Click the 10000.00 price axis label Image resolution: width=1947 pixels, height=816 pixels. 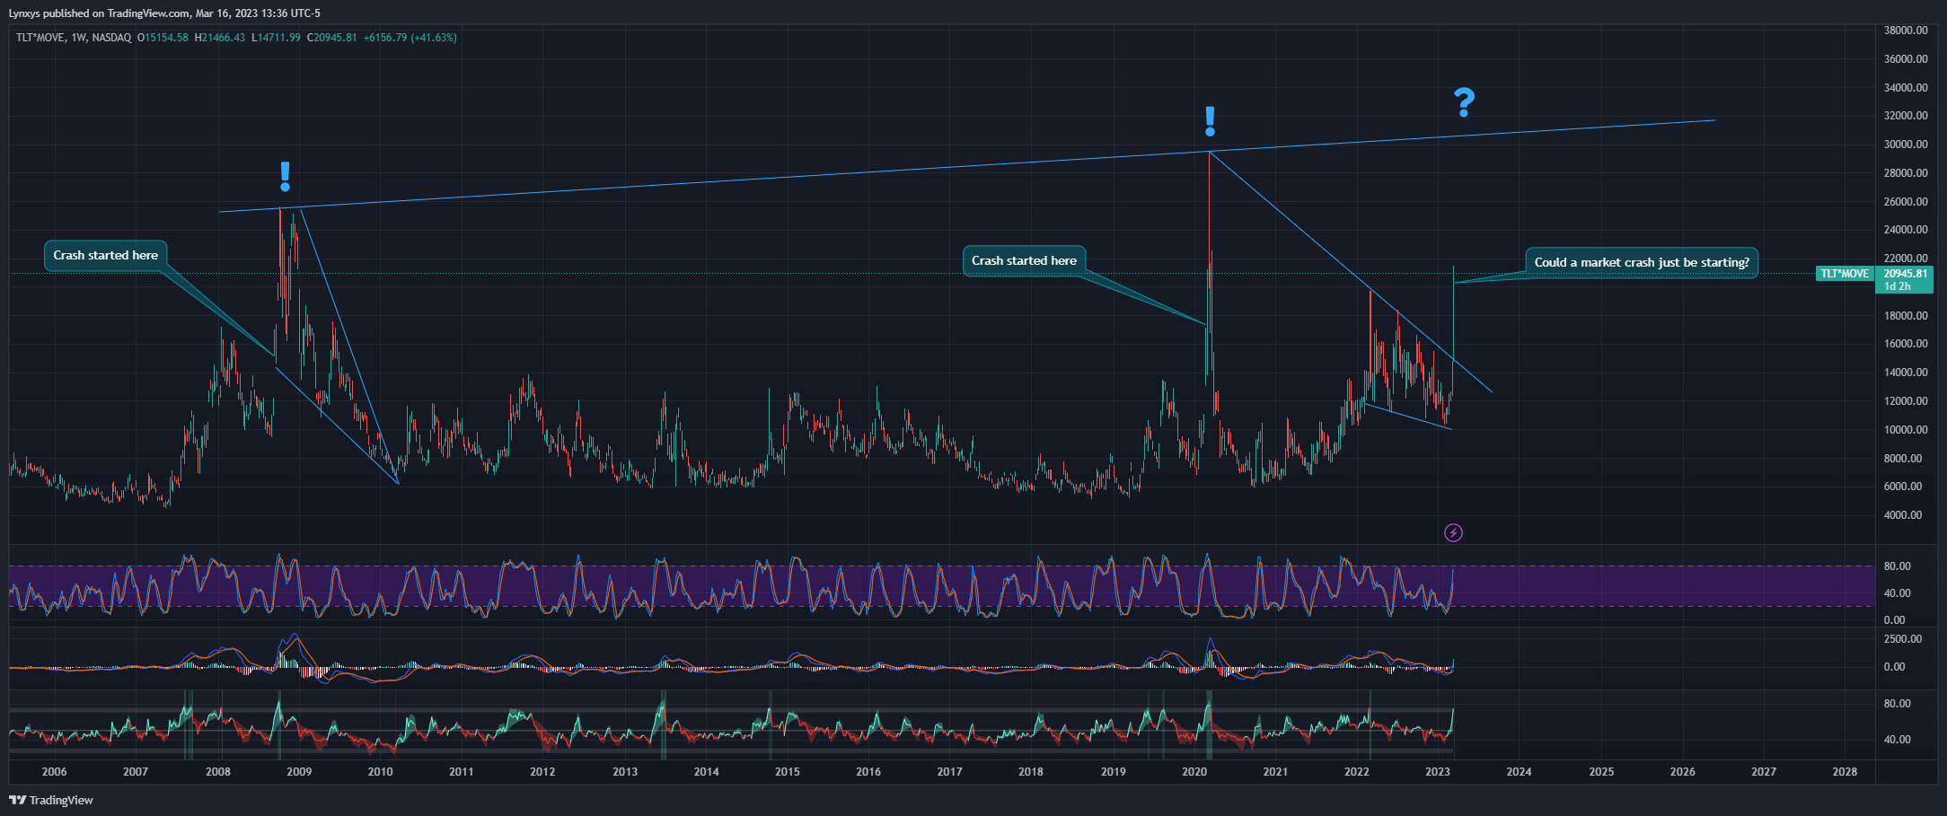coord(1906,430)
